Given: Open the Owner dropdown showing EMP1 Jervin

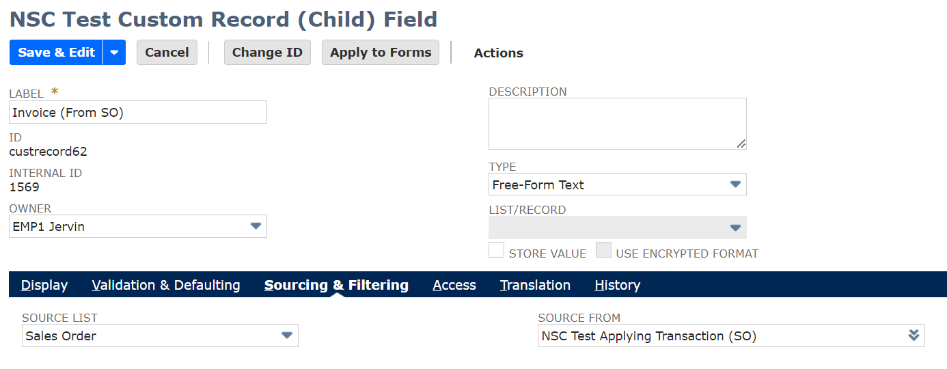Looking at the screenshot, I should (130, 226).
